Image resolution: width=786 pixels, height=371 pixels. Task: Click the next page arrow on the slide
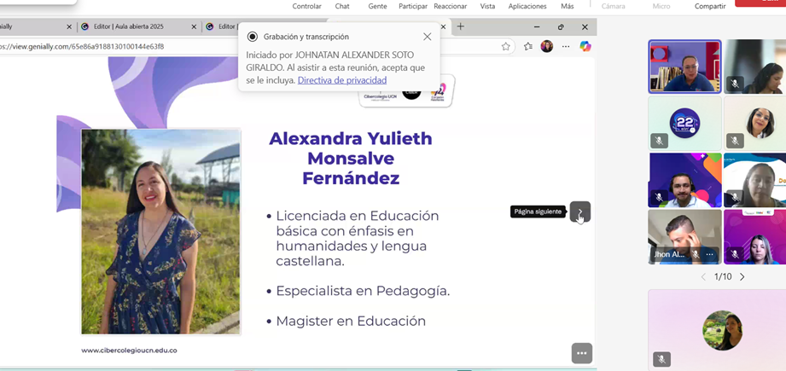tap(580, 212)
